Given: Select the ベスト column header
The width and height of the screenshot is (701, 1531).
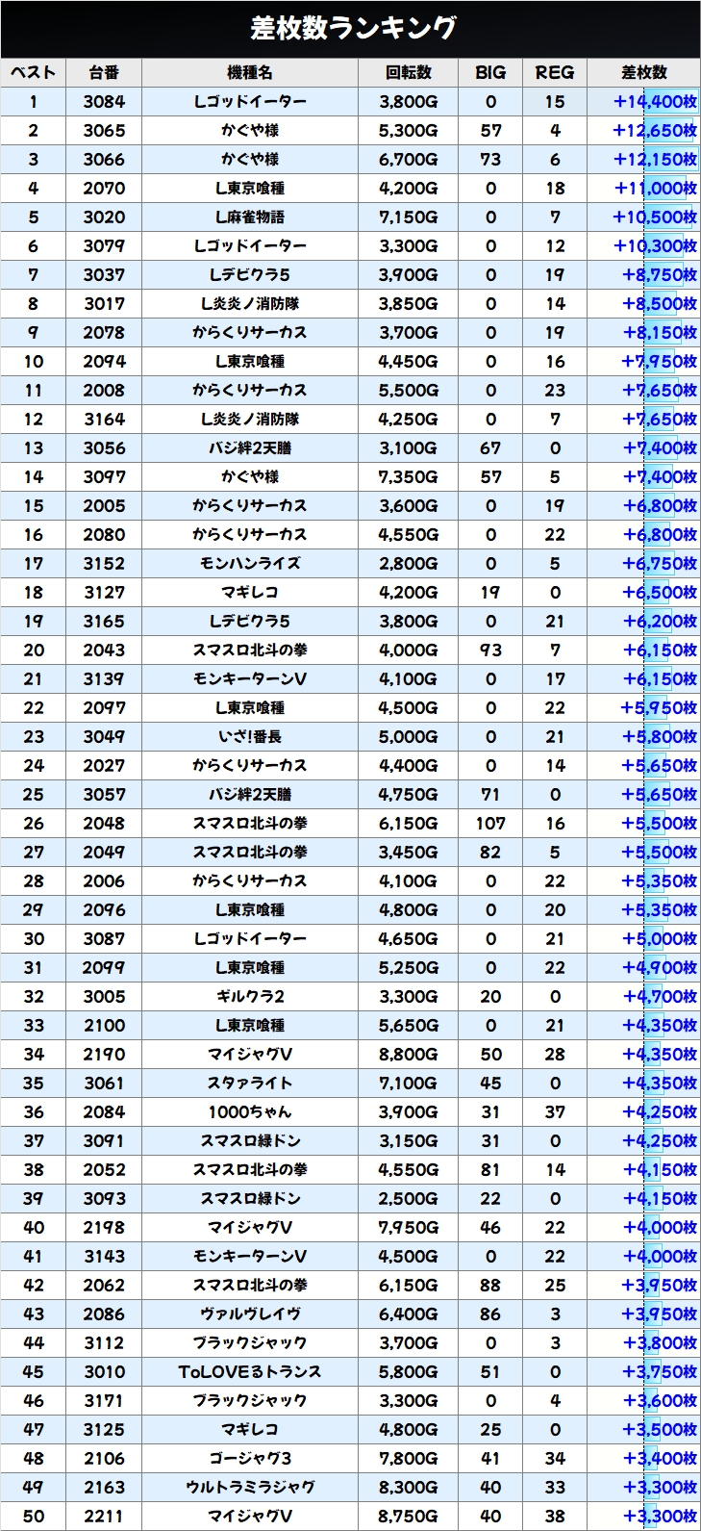Looking at the screenshot, I should pos(33,72).
